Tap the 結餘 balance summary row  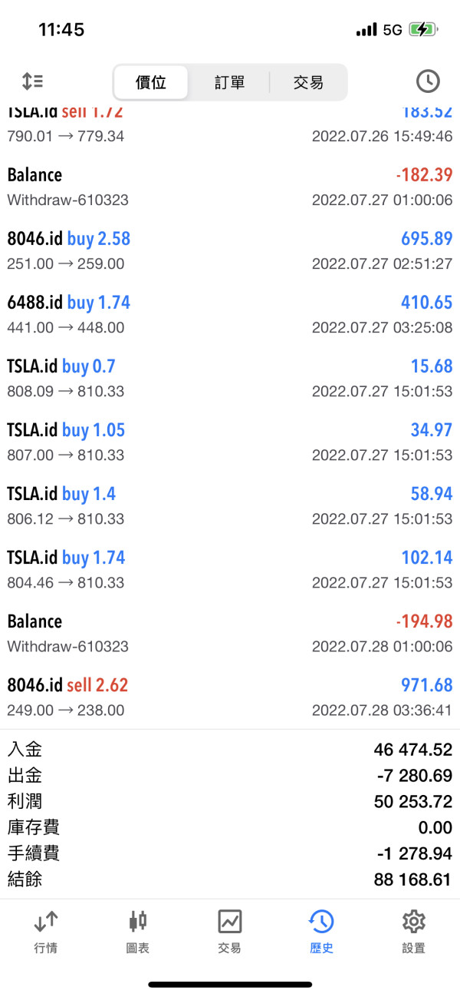[x=230, y=879]
